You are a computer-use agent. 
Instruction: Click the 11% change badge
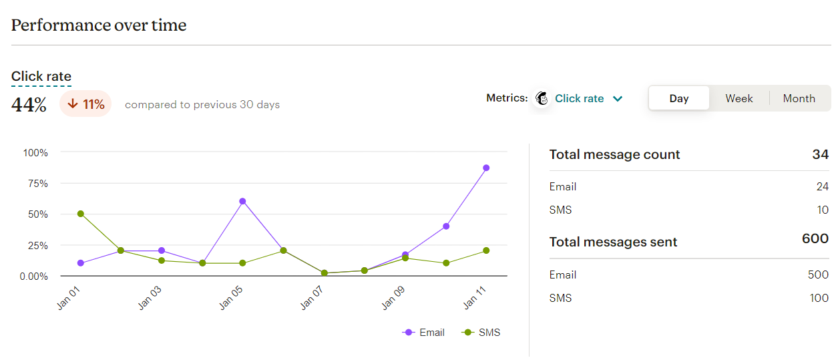85,104
